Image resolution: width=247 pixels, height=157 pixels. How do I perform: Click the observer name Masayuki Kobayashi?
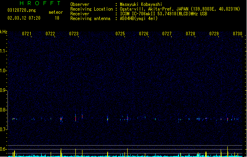click(141, 4)
